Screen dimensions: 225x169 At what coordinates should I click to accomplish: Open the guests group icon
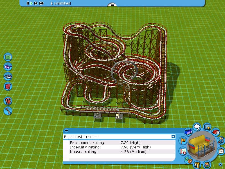click(x=207, y=165)
